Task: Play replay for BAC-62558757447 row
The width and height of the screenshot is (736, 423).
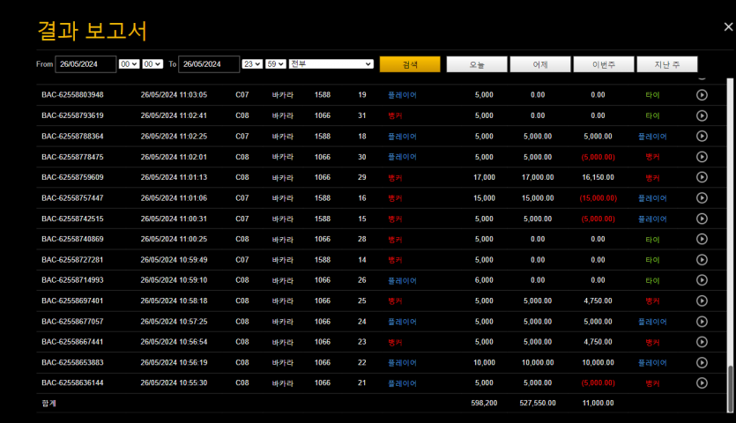Action: (x=702, y=197)
